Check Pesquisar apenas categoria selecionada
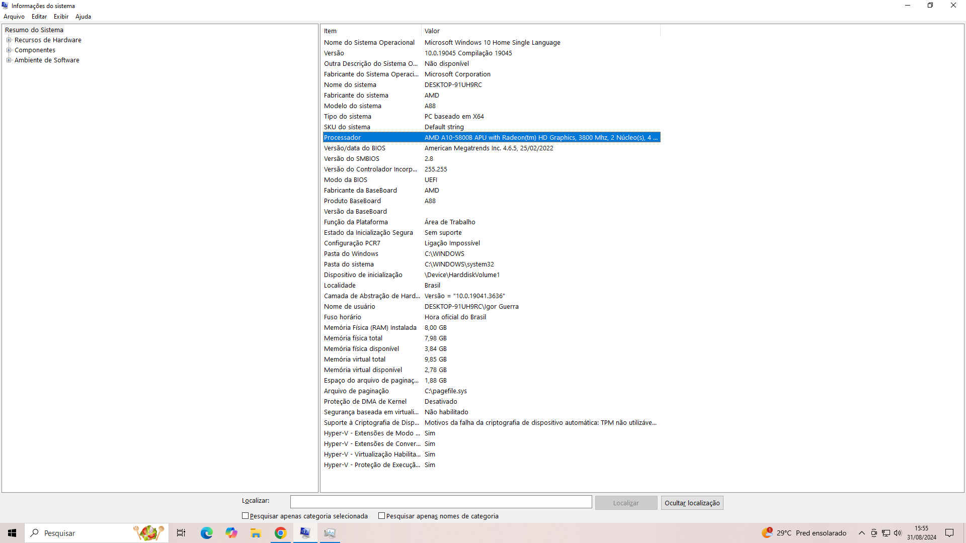Image resolution: width=966 pixels, height=543 pixels. pos(246,516)
